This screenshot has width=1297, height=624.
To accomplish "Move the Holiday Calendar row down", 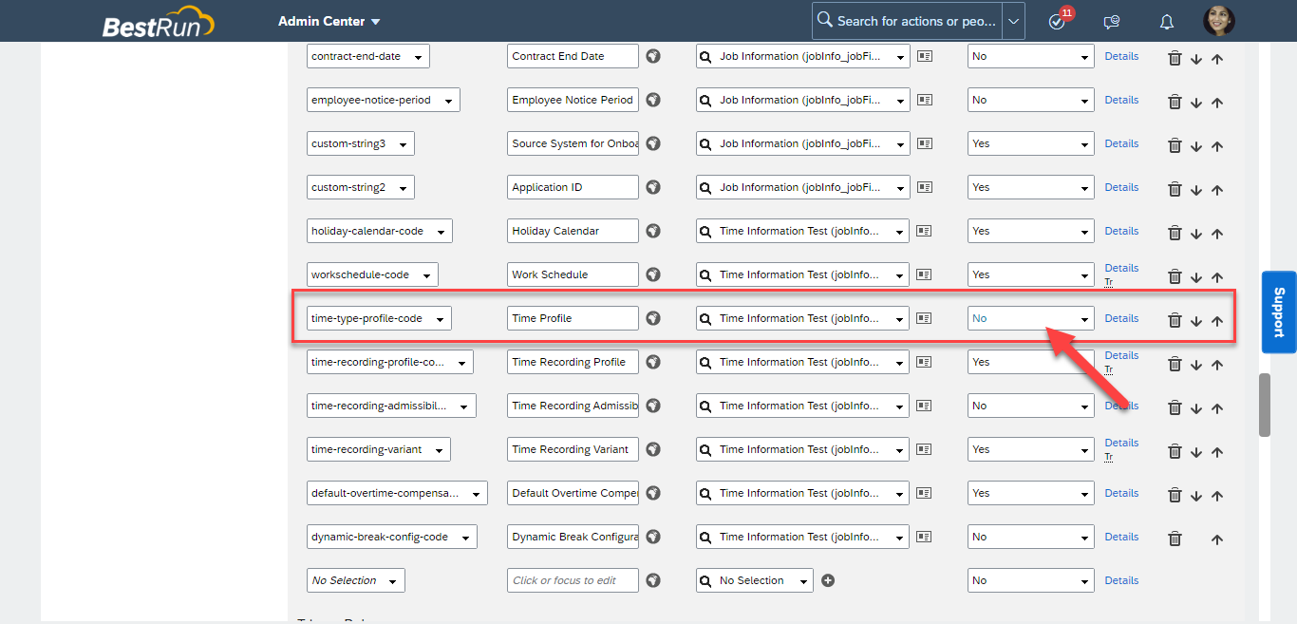I will [1196, 234].
